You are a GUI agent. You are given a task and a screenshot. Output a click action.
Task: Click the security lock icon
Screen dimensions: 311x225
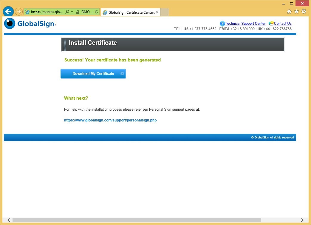78,12
